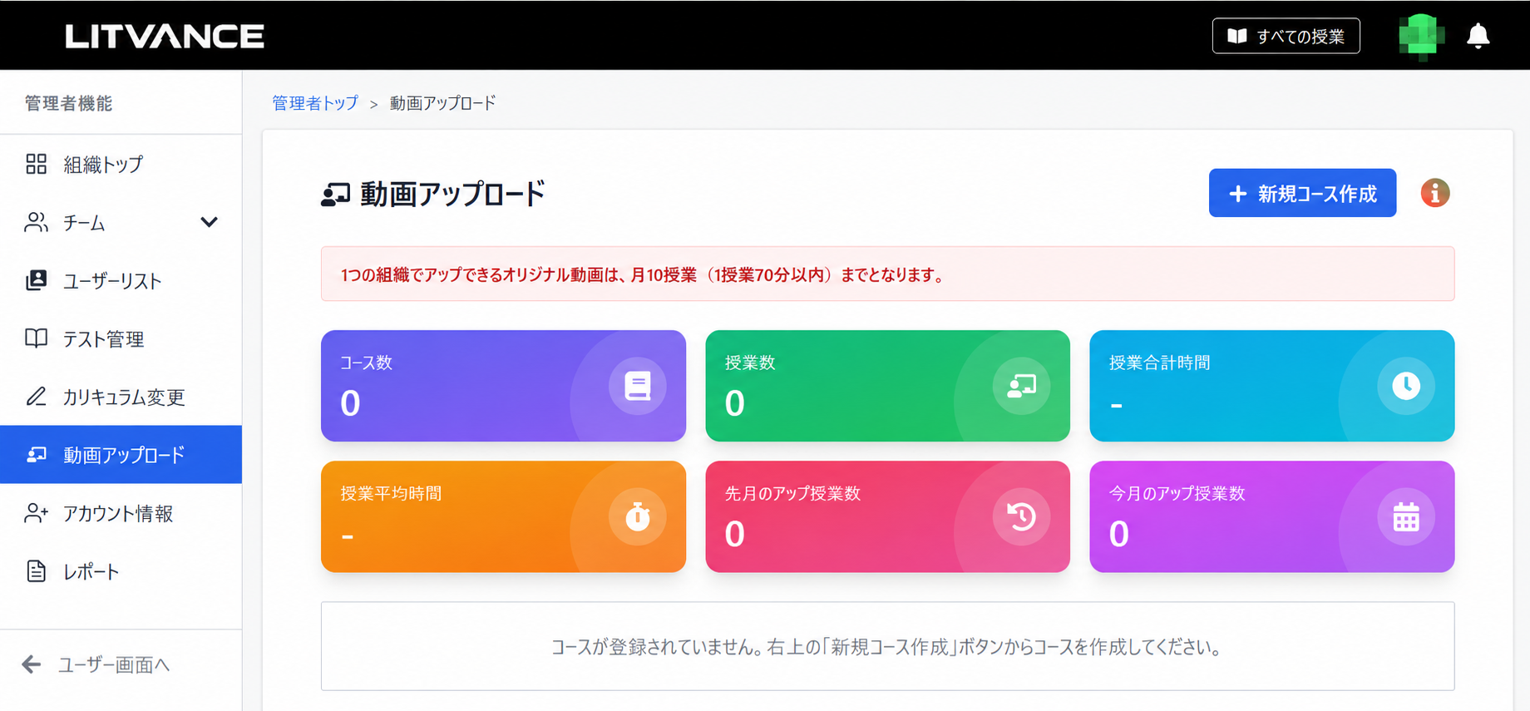Click the back arrow beside ユーザー画面へ
This screenshot has width=1530, height=711.
(31, 664)
